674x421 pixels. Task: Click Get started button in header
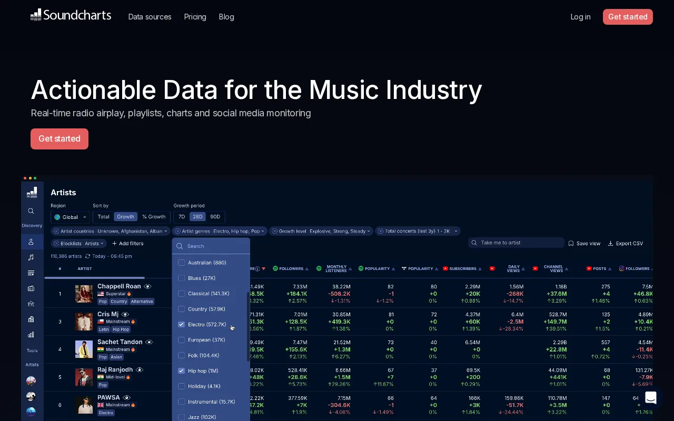(x=628, y=17)
